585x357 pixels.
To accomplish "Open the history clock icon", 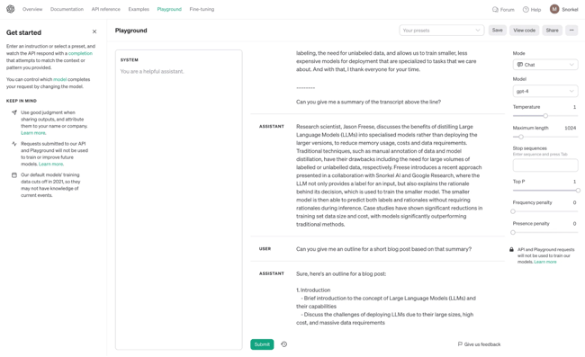I will 283,344.
